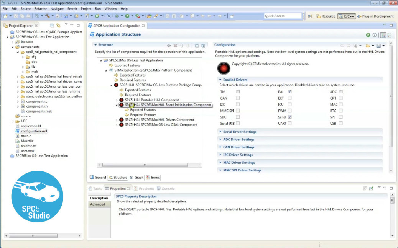398x248 pixels.
Task: Click the New file toolbar icon
Action: coord(5,16)
